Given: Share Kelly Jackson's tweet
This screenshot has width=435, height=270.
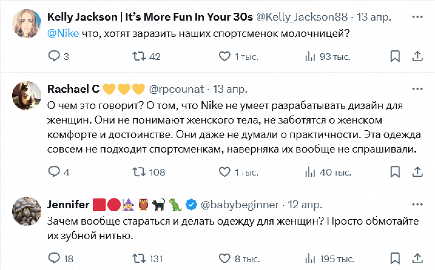Looking at the screenshot, I should pos(417,56).
